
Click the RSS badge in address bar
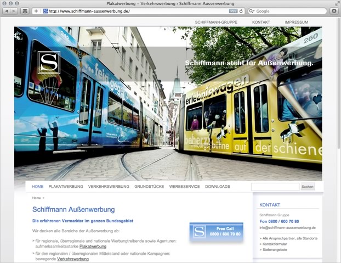233,11
